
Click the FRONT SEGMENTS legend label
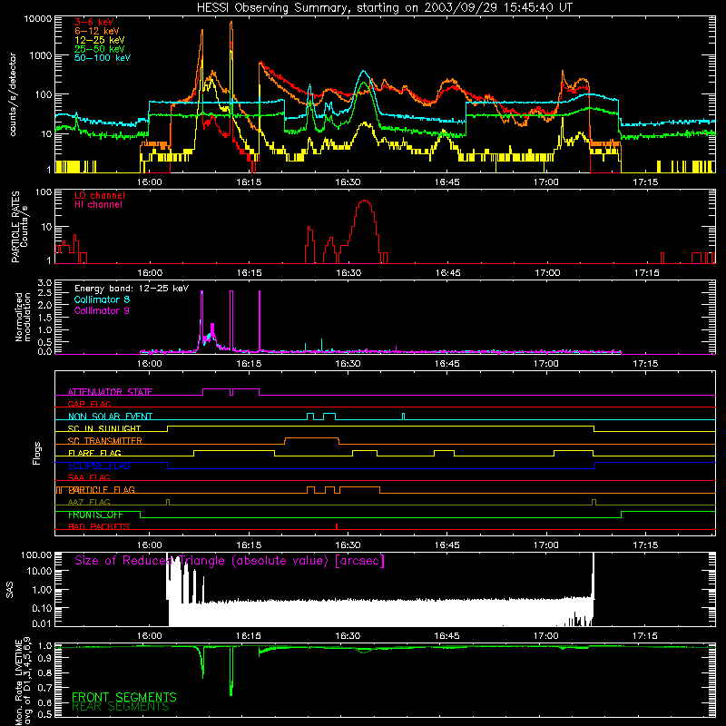[124, 697]
